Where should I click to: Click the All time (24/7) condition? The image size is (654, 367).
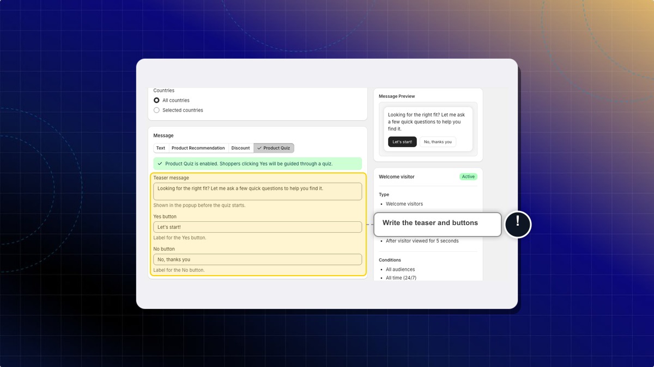click(x=401, y=278)
